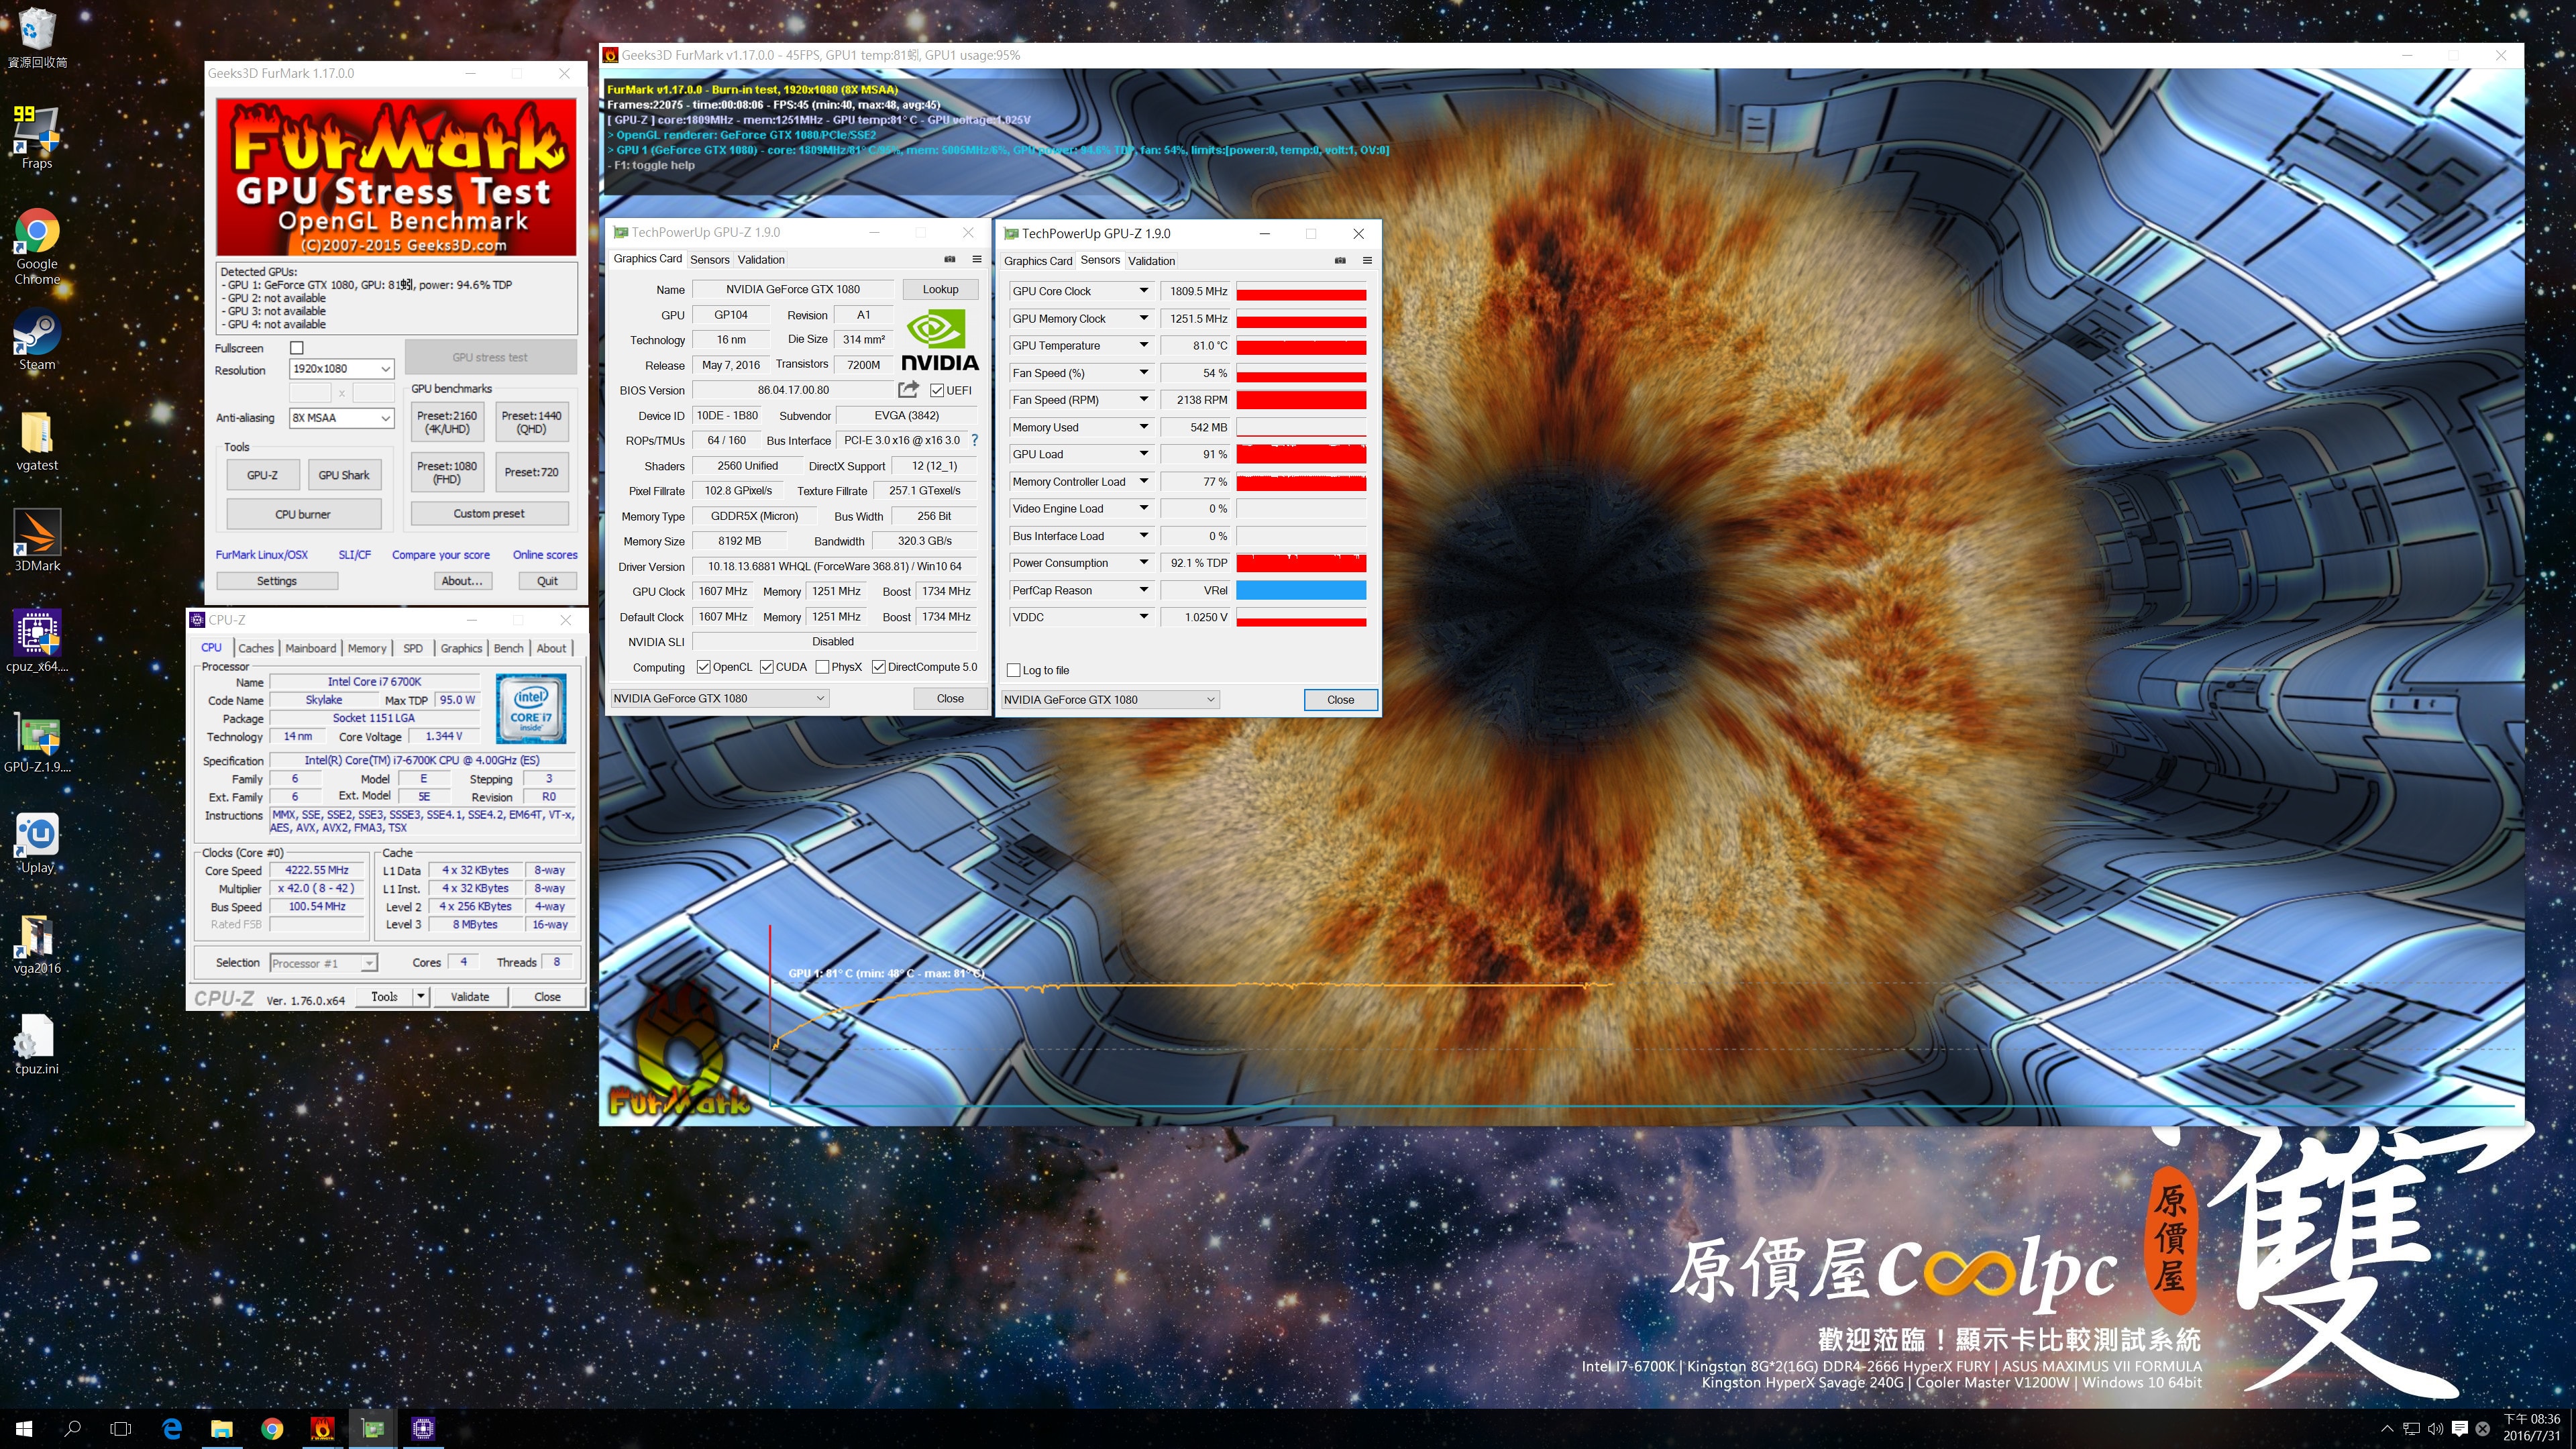Switch to the Caches tab in CPU-Z

256,648
